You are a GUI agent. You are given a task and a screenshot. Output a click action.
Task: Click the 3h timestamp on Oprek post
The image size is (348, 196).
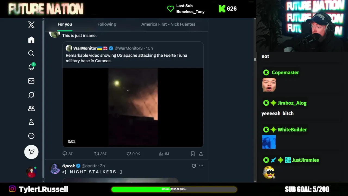pos(102,166)
